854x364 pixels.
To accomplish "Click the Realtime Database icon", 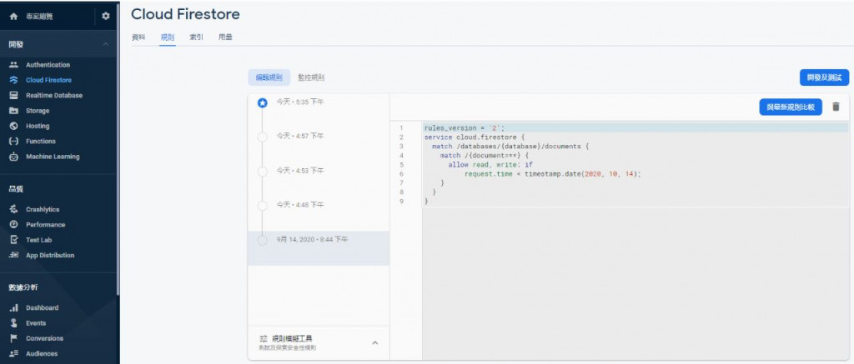I will click(14, 95).
